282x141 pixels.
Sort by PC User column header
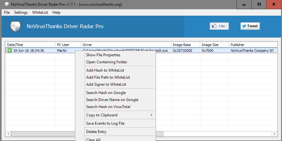point(68,45)
